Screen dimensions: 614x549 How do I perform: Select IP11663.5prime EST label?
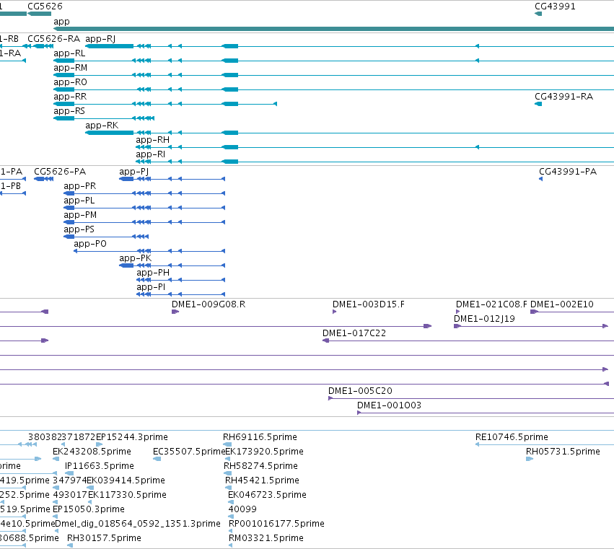pos(100,466)
